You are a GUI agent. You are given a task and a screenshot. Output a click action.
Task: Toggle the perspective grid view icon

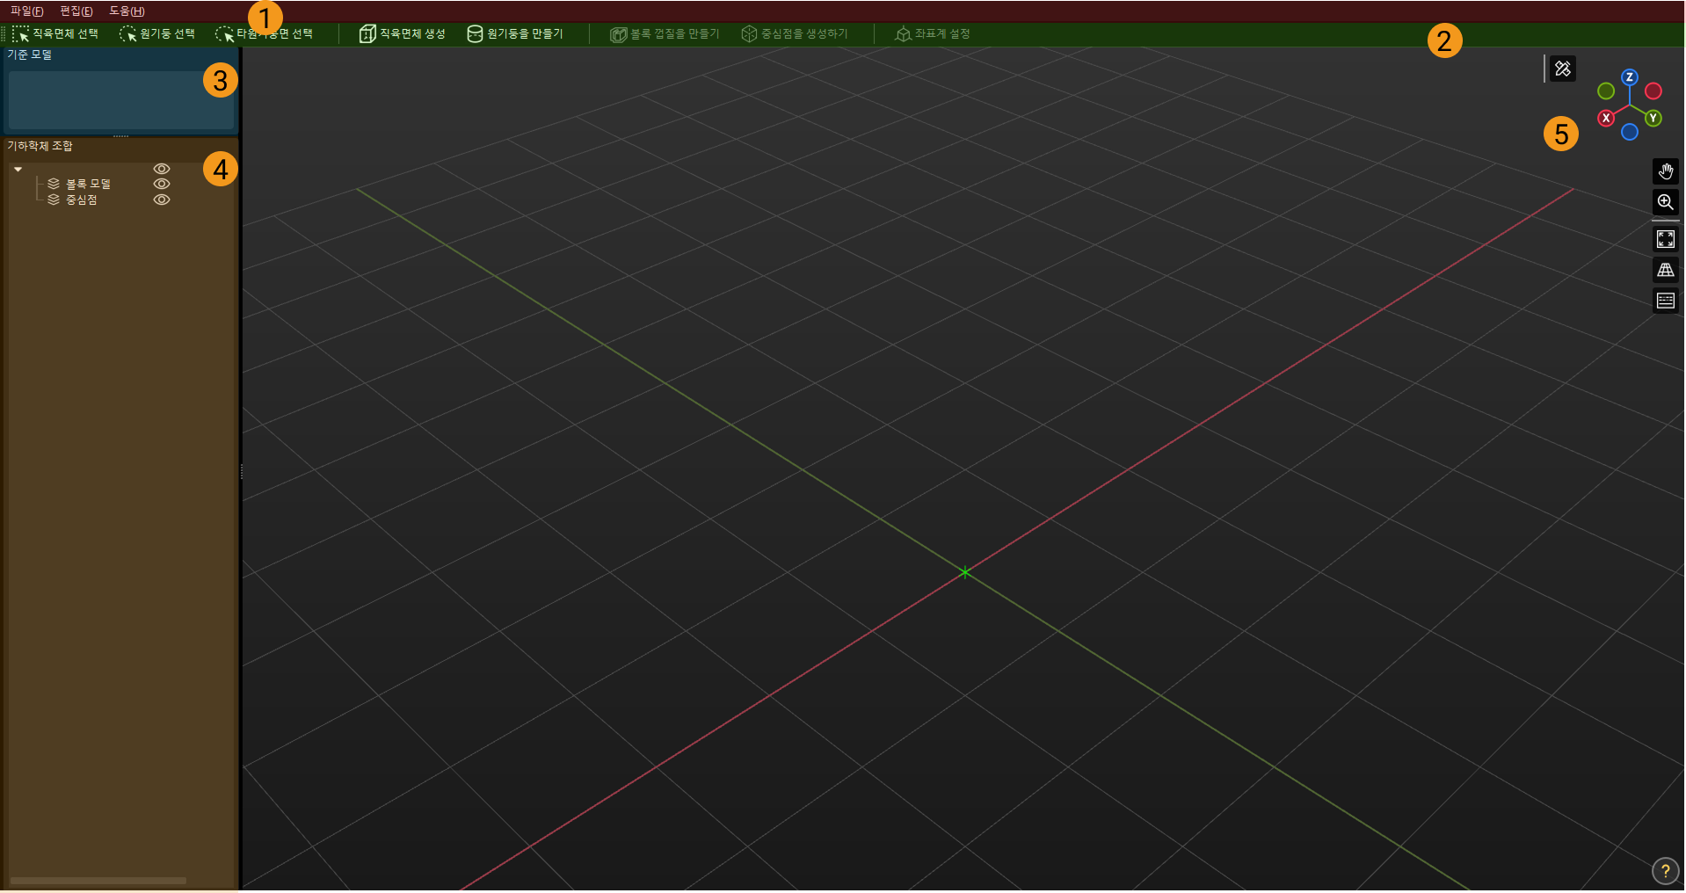point(1665,270)
